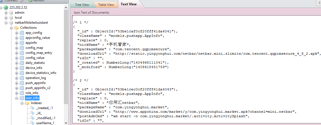This screenshot has width=321, height=125.
Task: Expand the role_info collection node
Action: [x=17, y=93]
